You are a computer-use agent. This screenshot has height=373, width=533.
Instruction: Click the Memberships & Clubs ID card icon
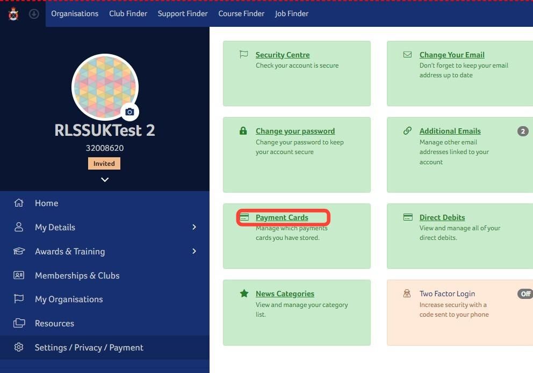(x=19, y=275)
